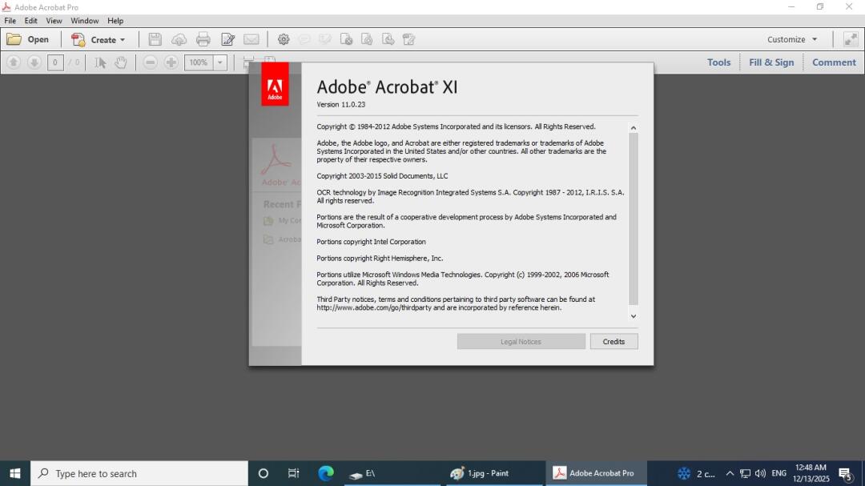Click the Legal Notices button
The width and height of the screenshot is (865, 486).
(521, 341)
